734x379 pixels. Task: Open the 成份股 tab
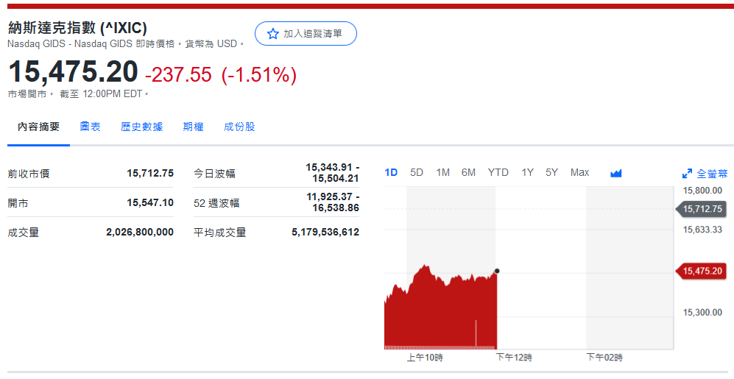[x=239, y=127]
